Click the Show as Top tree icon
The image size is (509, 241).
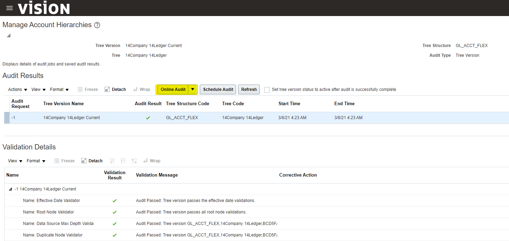(134, 161)
